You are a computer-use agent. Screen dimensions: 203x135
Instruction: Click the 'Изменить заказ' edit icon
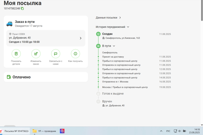(36, 54)
